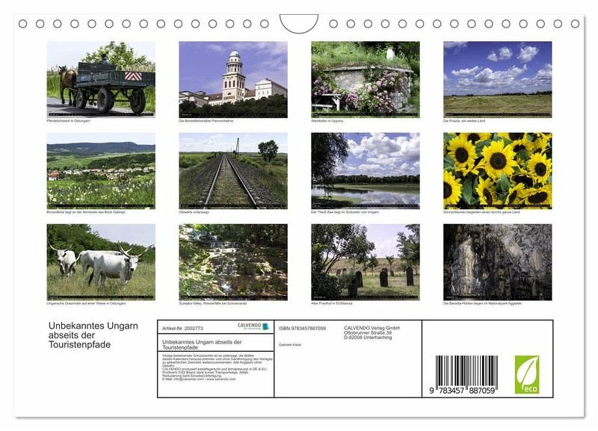Screen dimensions: 598x431
Task: Open the Theiß lake reflection photo
Action: 366,171
